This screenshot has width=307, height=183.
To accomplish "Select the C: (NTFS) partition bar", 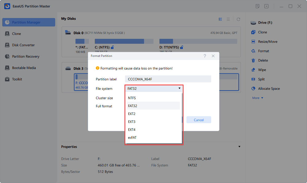I will (x=124, y=41).
